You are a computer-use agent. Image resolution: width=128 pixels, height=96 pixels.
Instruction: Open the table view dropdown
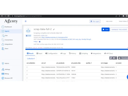[115, 58]
